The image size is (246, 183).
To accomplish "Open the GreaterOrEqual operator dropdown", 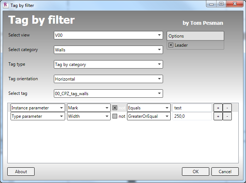I will pyautogui.click(x=149, y=116).
